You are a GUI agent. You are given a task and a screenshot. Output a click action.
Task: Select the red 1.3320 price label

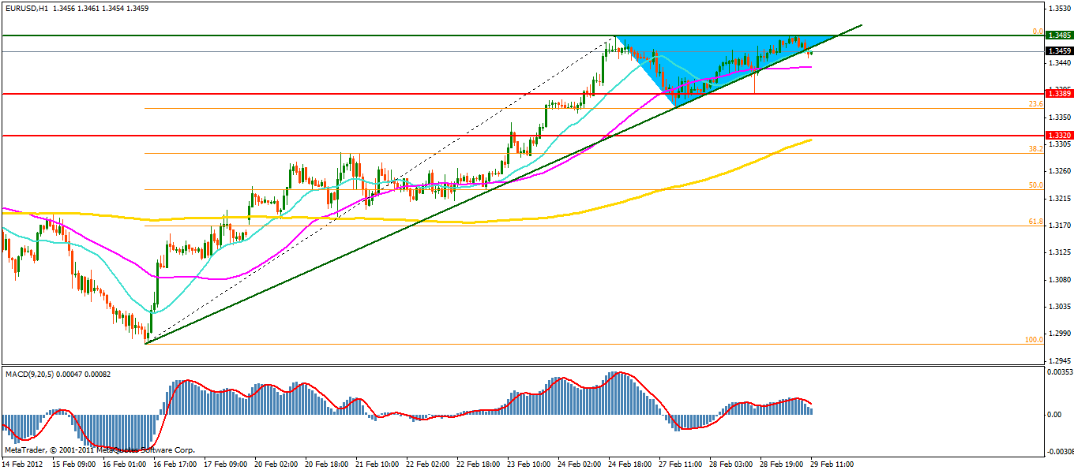[x=1058, y=136]
